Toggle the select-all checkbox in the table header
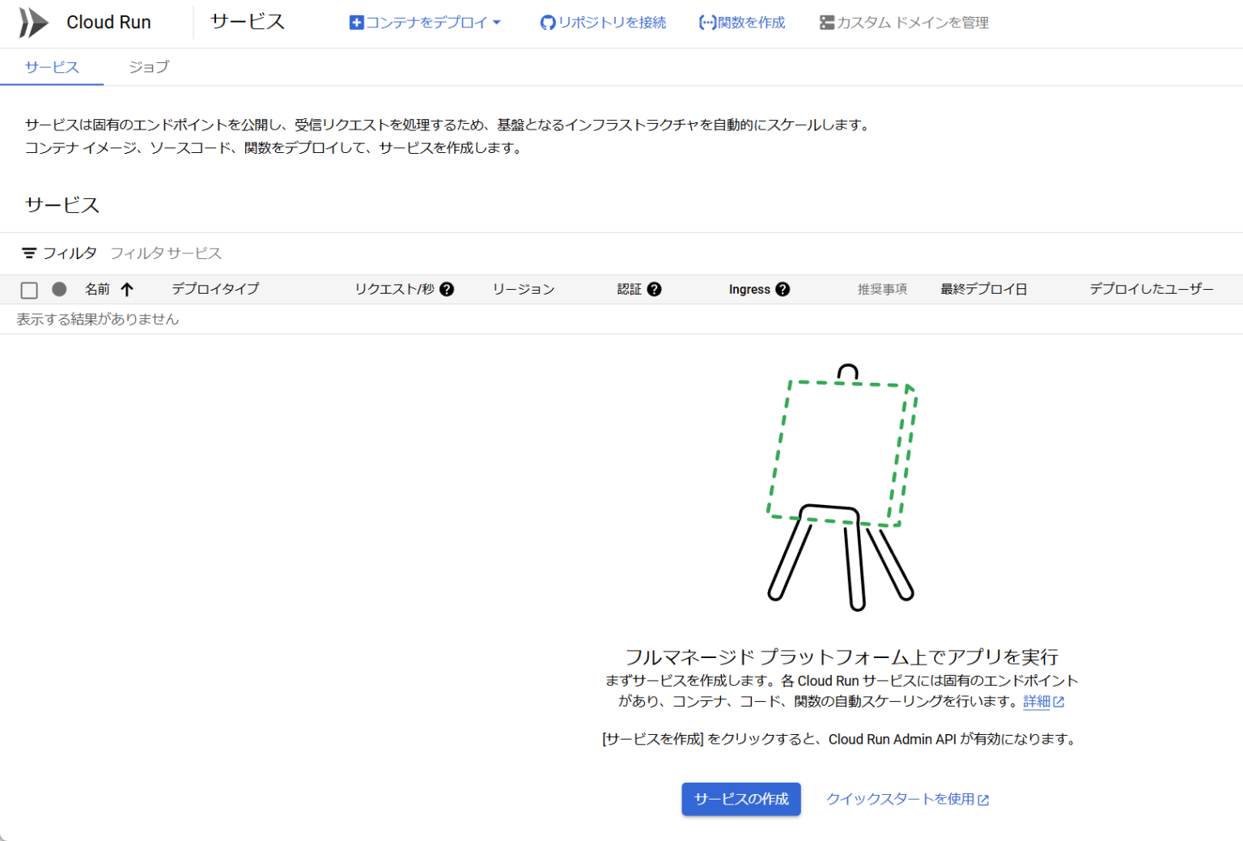The height and width of the screenshot is (841, 1243). point(29,289)
